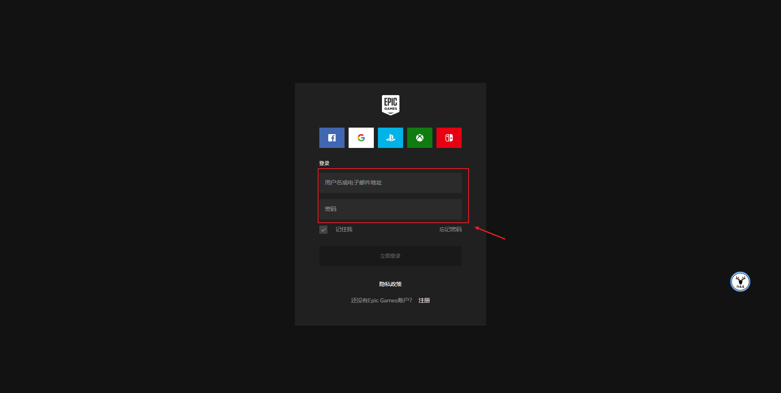Open the 隐私政策 privacy policy link

pyautogui.click(x=390, y=284)
